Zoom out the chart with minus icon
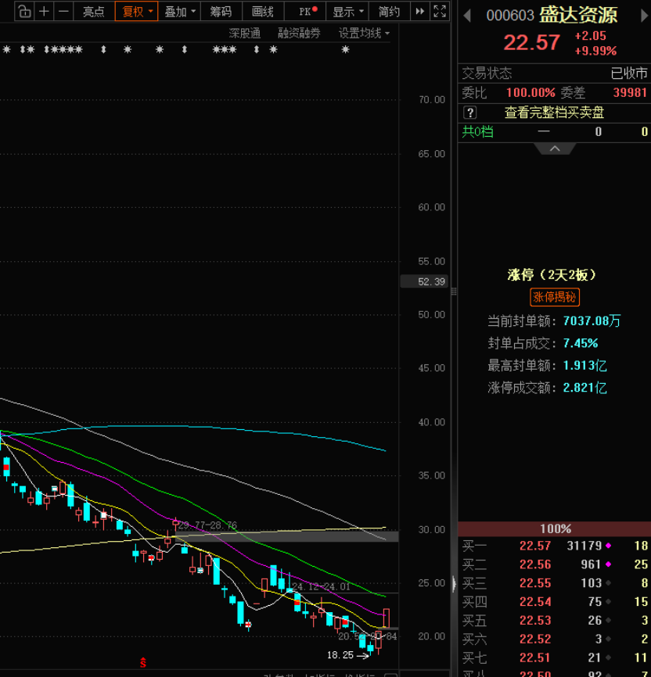651x677 pixels. (x=63, y=11)
